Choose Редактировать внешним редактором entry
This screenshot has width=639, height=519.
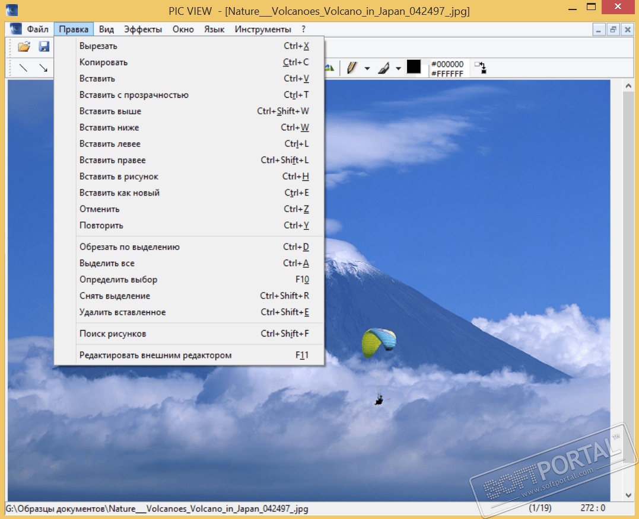189,355
